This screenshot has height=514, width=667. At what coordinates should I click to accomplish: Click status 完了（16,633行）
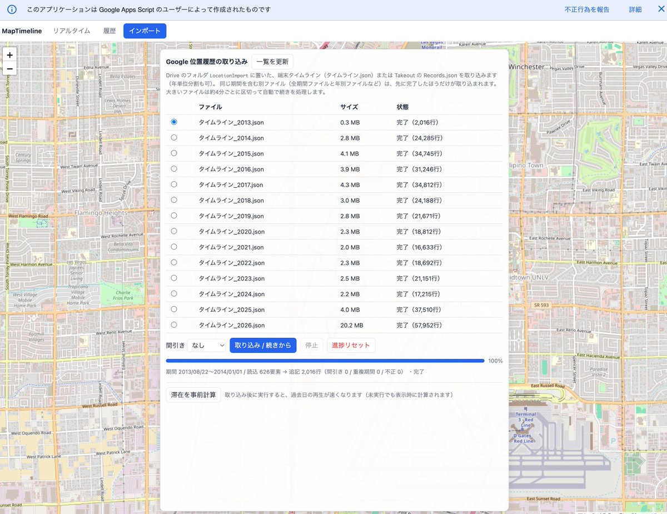420,247
